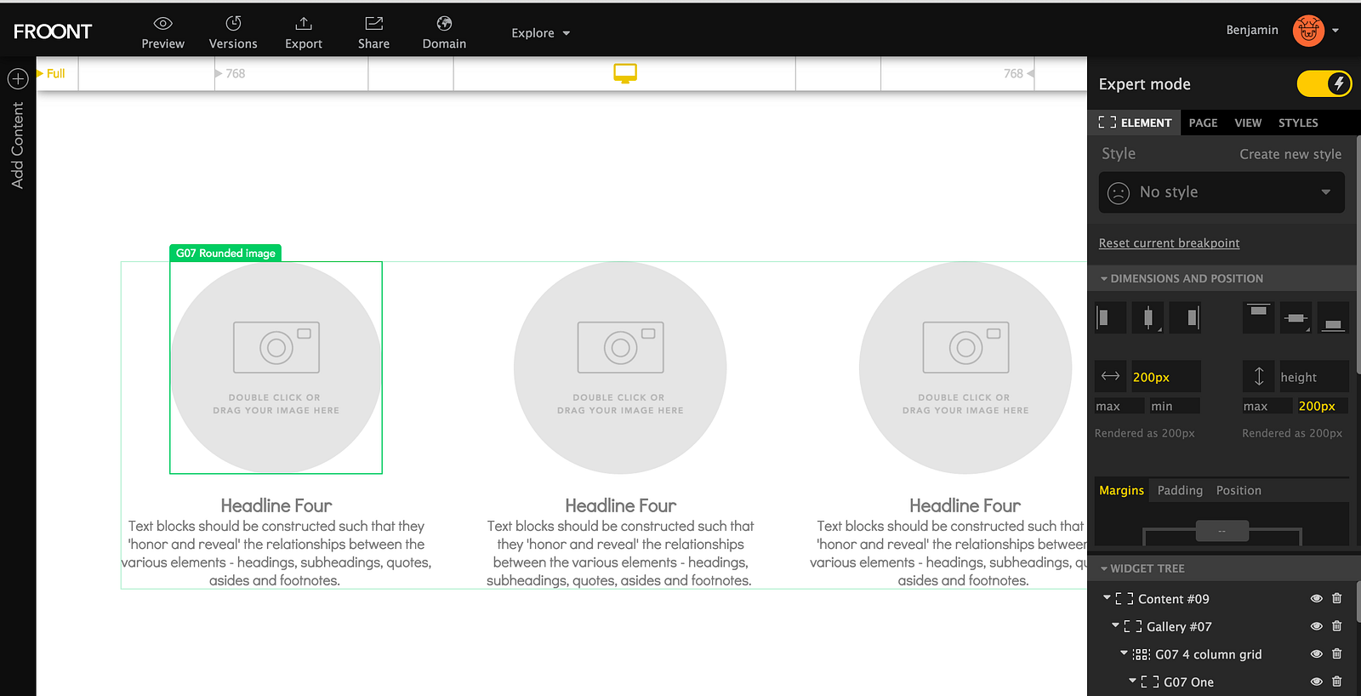Expand the Explore menu
This screenshot has width=1361, height=696.
[540, 33]
